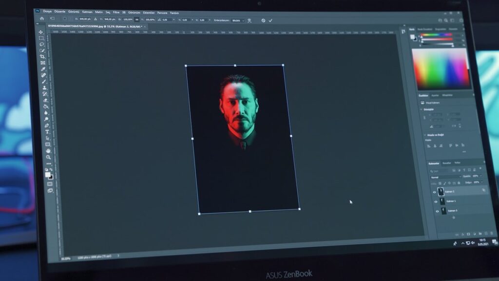This screenshot has height=281, width=499.
Task: Open the interpolation Bikübik dropdown
Action: 238,20
